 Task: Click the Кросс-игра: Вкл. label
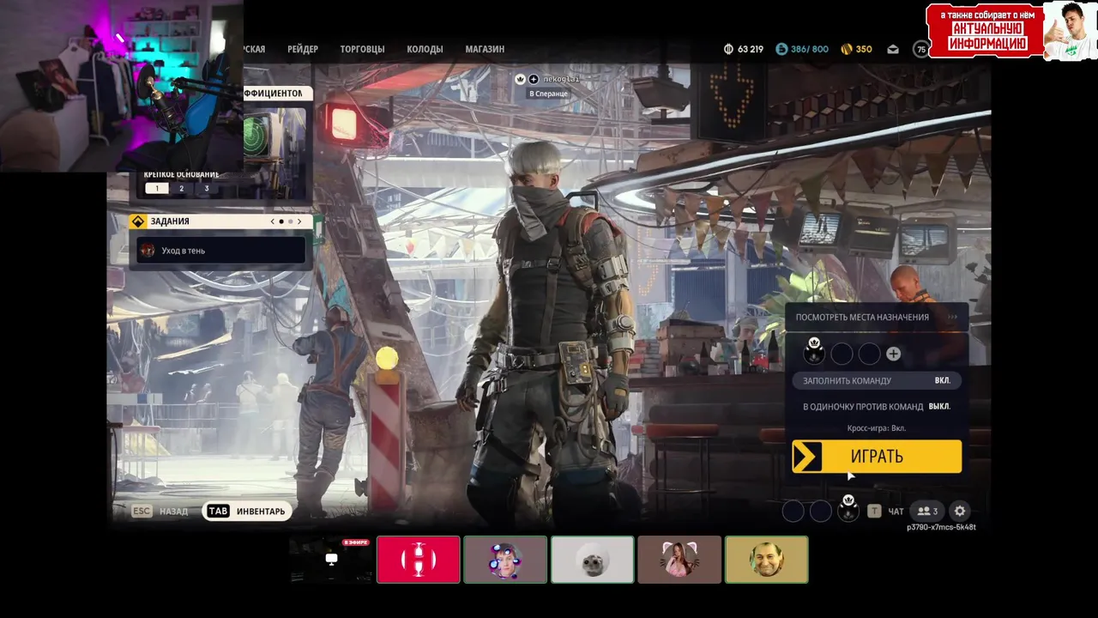[x=876, y=427]
